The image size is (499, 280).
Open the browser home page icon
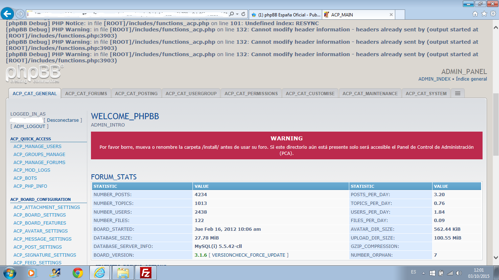[475, 14]
